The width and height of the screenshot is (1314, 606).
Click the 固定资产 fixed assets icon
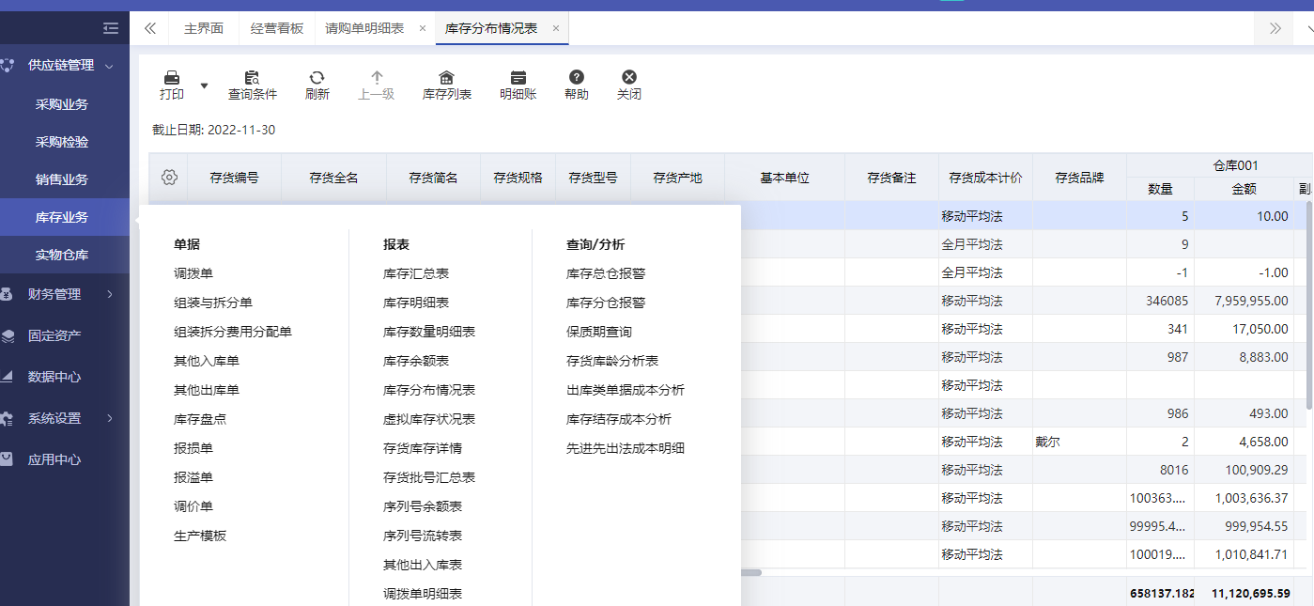(x=7, y=335)
